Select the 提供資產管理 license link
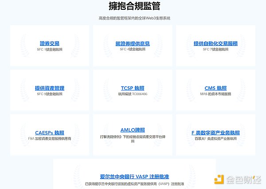This screenshot has height=189, width=266. [x=50, y=88]
